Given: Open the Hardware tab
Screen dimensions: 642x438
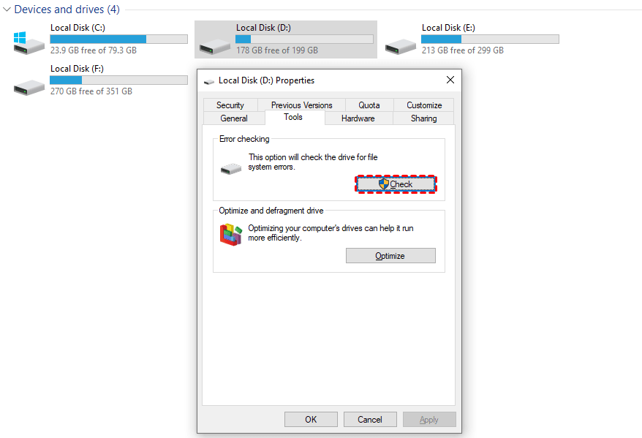Looking at the screenshot, I should [358, 118].
